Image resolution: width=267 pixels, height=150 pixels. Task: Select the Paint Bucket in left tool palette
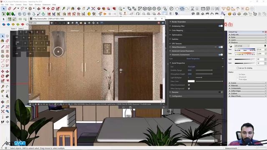tap(3, 41)
